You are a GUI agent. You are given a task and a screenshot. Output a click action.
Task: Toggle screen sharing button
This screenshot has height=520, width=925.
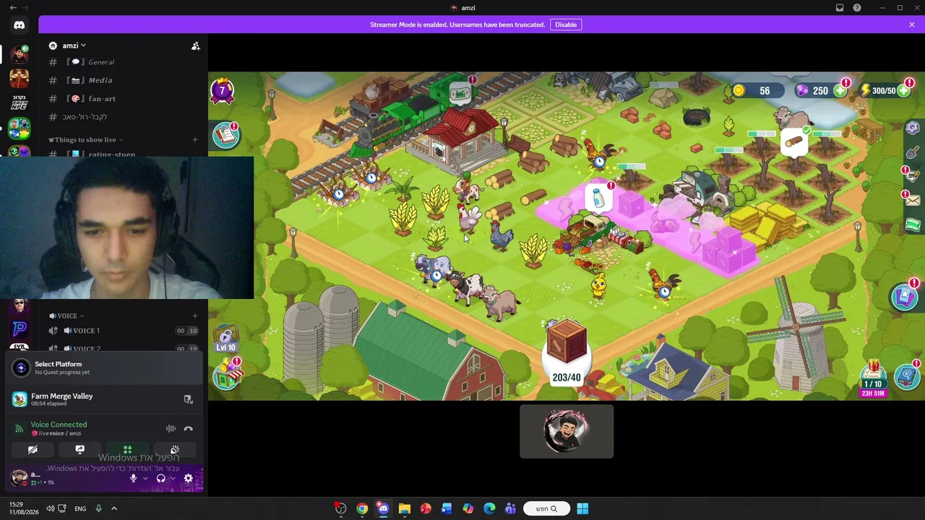(x=79, y=450)
